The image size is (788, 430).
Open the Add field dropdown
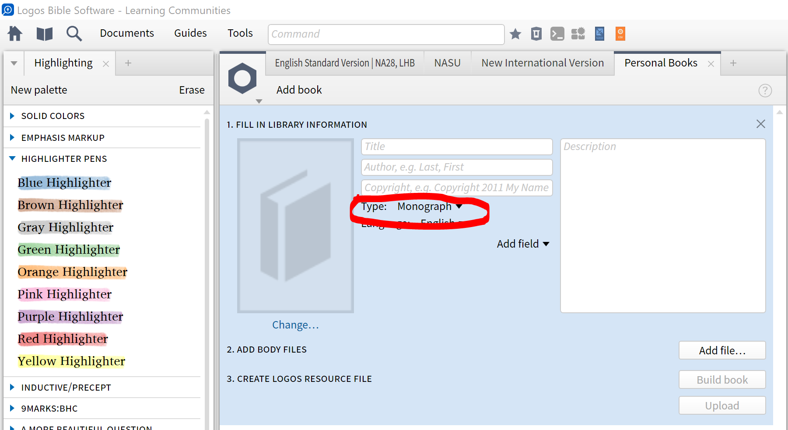523,244
